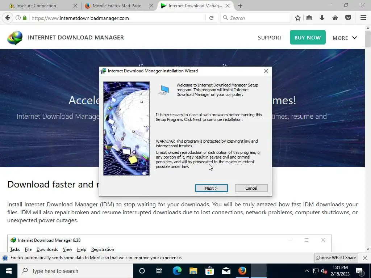Image resolution: width=371 pixels, height=278 pixels.
Task: Click Firefox icon on taskbar
Action: point(242,271)
